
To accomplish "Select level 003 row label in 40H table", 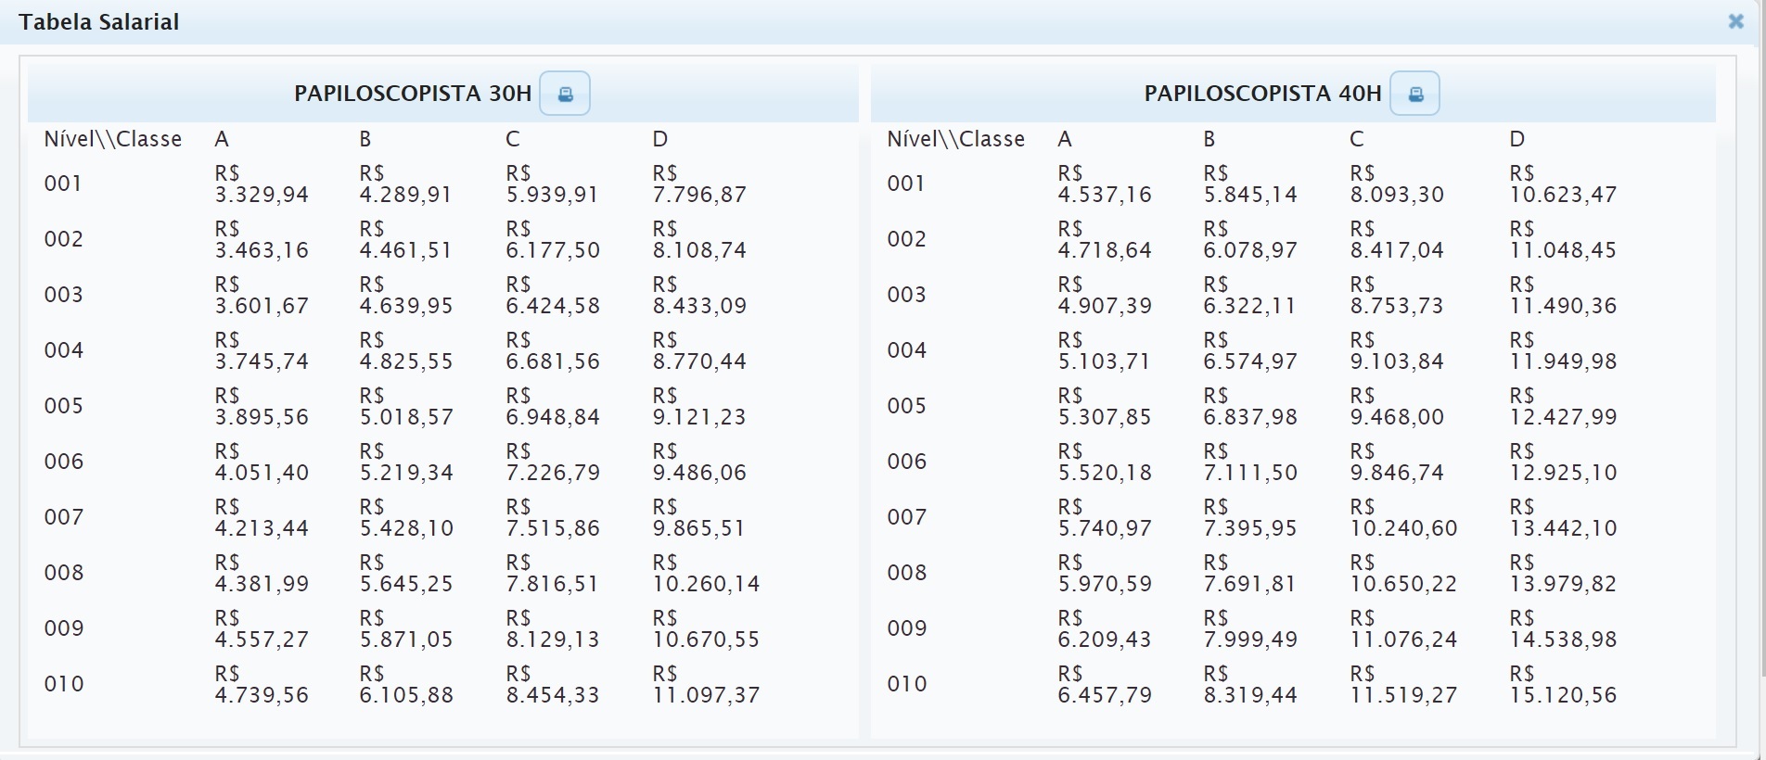I will coord(906,295).
